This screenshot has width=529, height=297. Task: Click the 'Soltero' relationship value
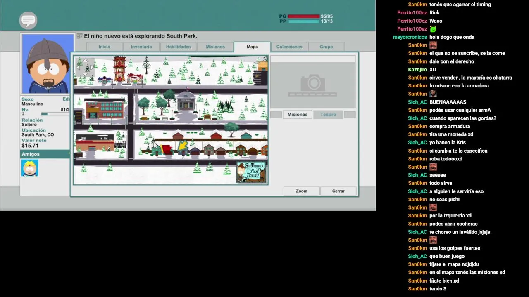coord(29,125)
